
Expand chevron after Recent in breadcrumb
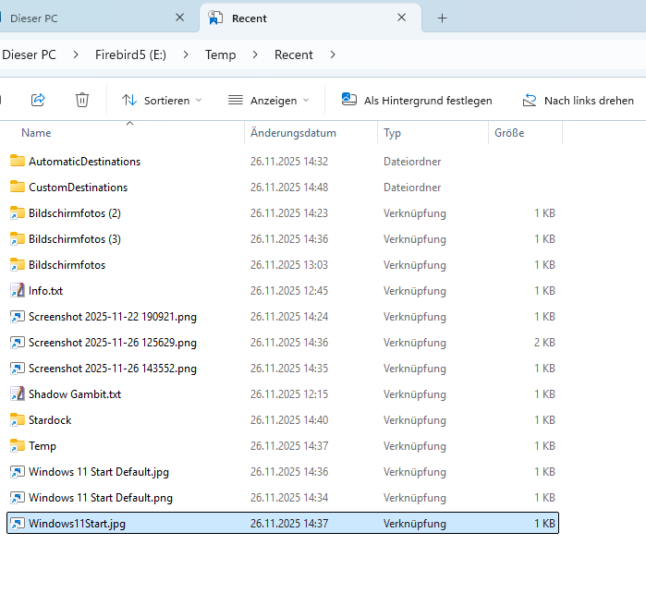[333, 55]
